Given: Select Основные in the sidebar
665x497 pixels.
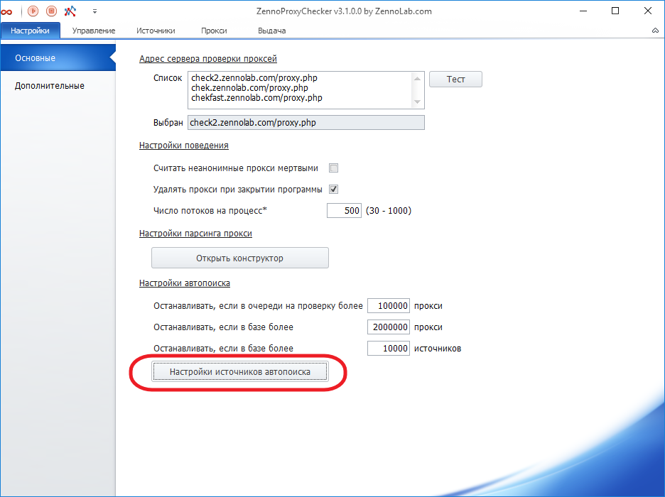Looking at the screenshot, I should (x=58, y=58).
